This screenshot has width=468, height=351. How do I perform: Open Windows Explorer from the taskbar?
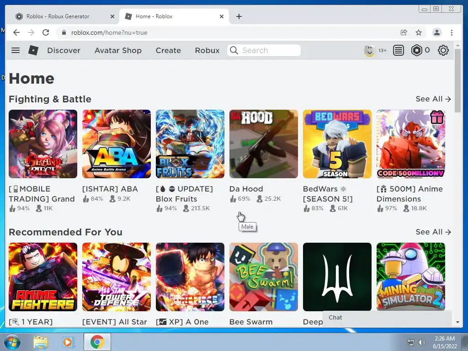coord(41,342)
